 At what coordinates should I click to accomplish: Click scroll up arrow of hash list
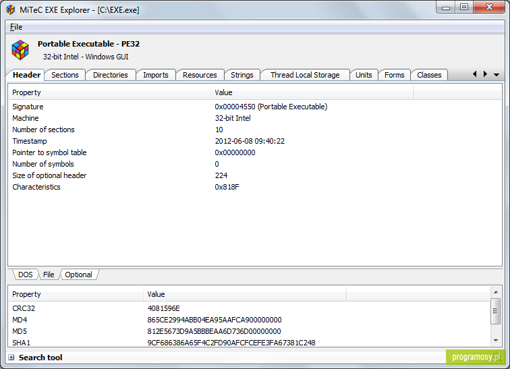pos(496,292)
